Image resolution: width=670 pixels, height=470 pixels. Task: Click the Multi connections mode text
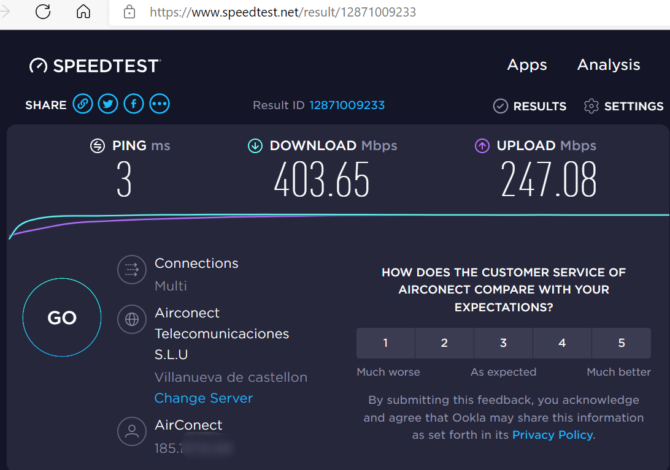[x=171, y=286]
